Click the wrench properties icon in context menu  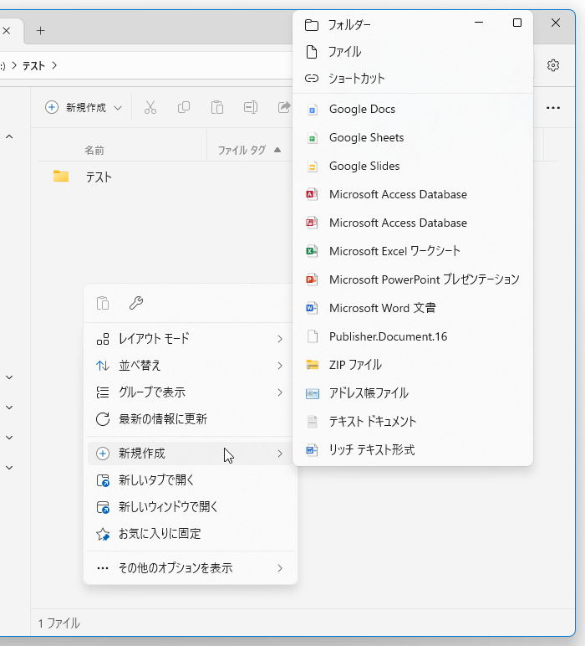(x=135, y=303)
